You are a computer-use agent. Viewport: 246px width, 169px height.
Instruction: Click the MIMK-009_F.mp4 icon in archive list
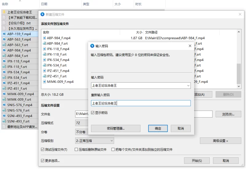44,82
